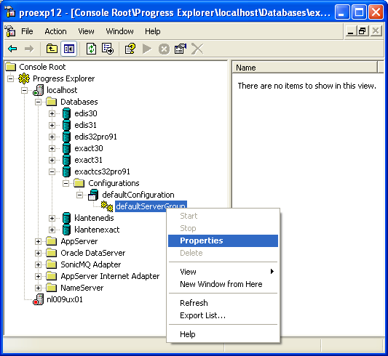Restore the inner console child window
Screen dimensions: 388x356
pos(363,31)
